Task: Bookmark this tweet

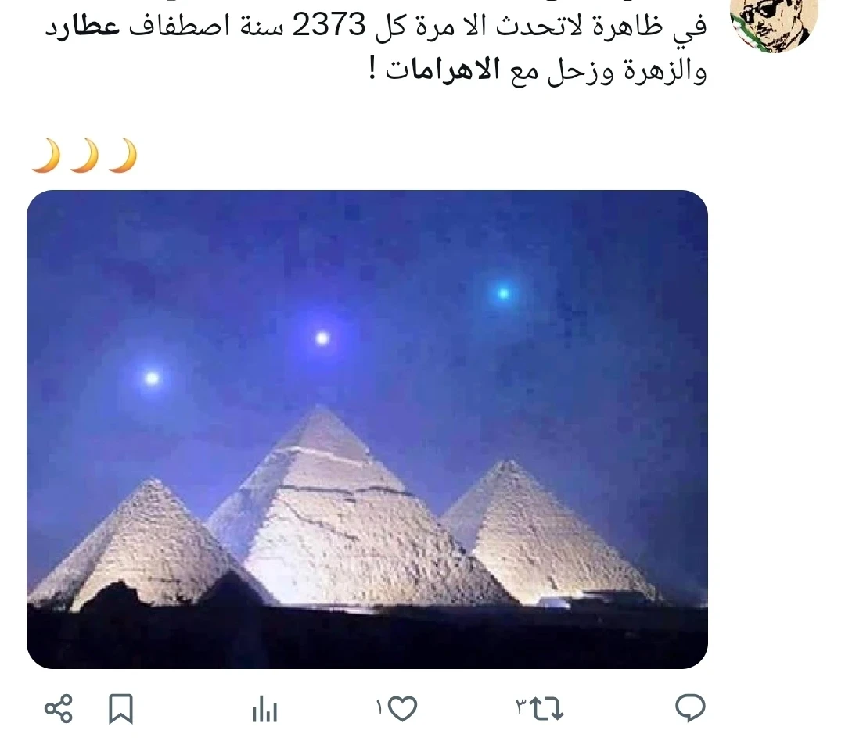Action: click(120, 708)
